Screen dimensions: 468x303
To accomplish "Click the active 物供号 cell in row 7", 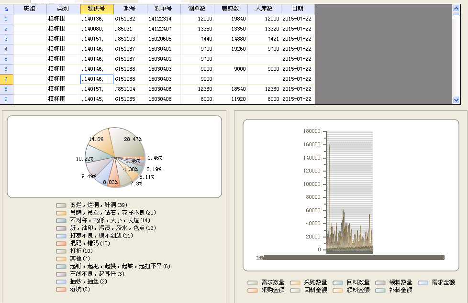I will point(97,79).
